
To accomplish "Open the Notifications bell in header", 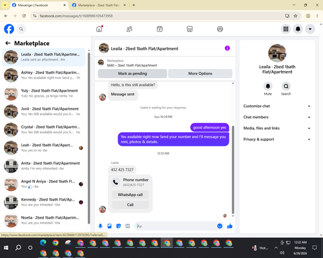I will pyautogui.click(x=298, y=29).
